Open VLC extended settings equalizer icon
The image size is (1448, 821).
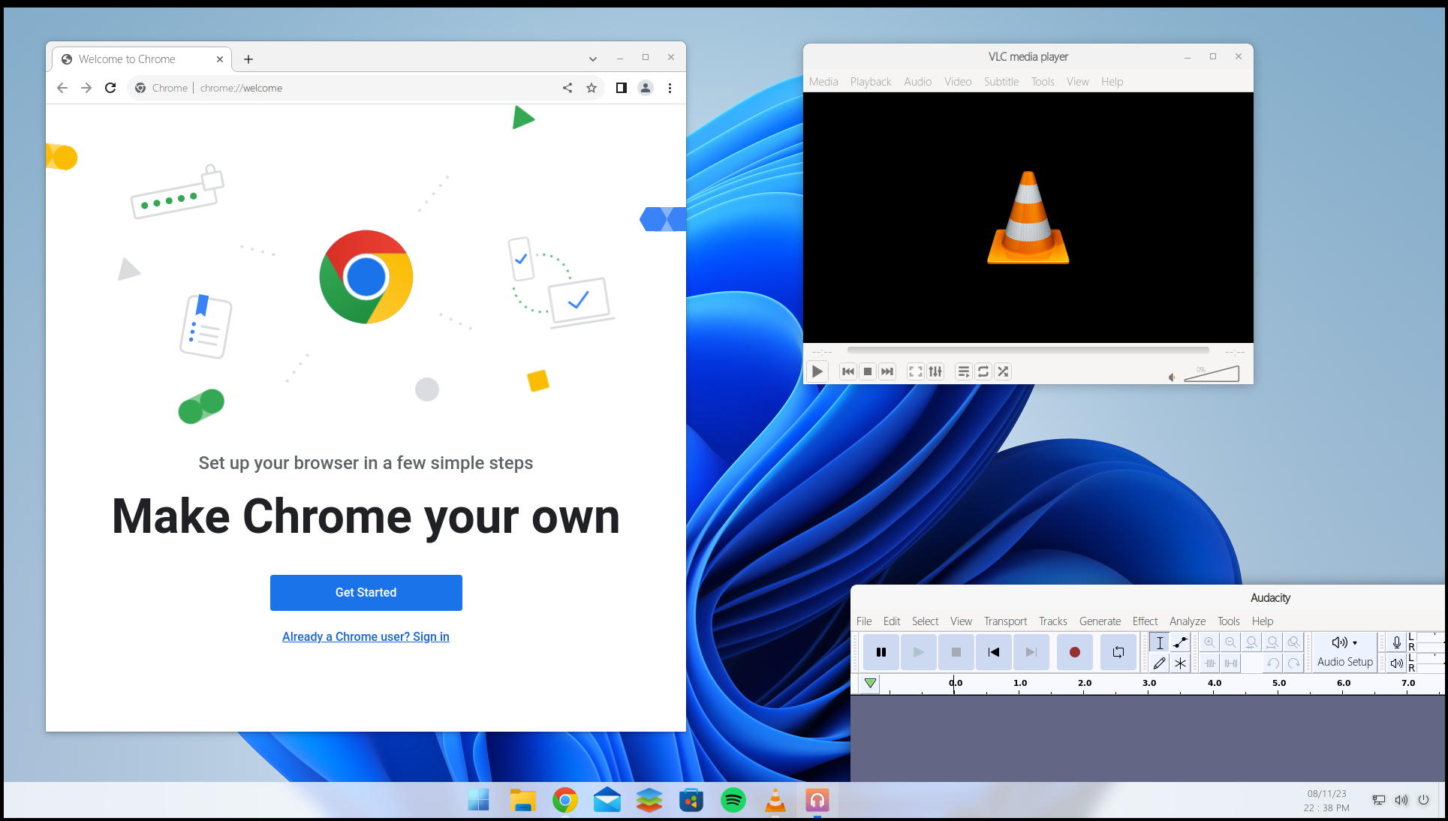[x=935, y=371]
